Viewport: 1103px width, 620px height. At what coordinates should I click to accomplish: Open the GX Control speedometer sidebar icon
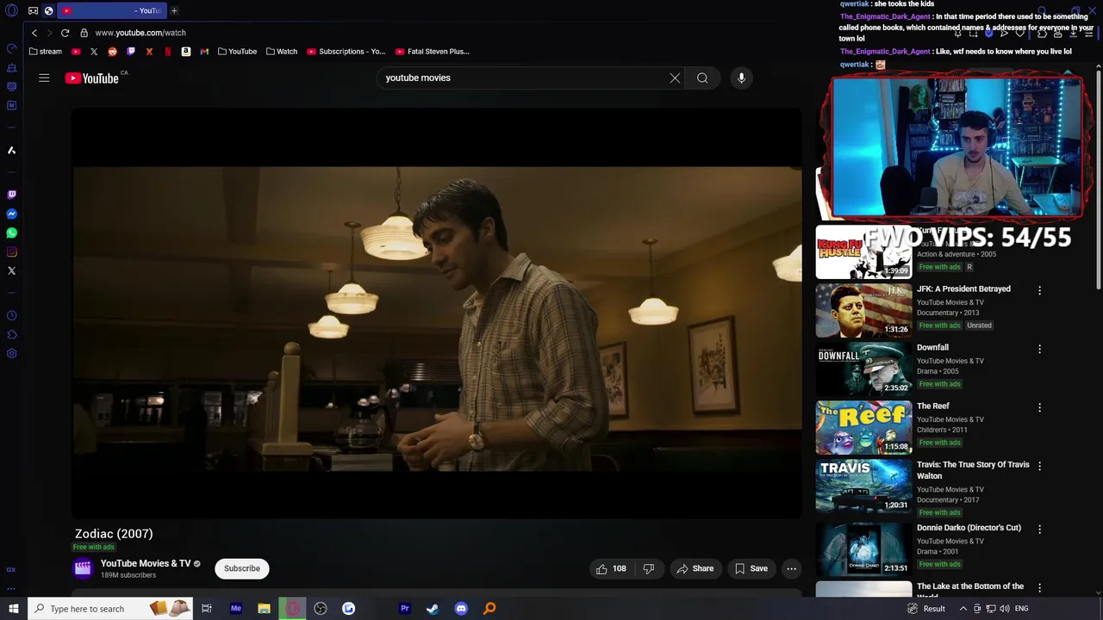pyautogui.click(x=11, y=48)
